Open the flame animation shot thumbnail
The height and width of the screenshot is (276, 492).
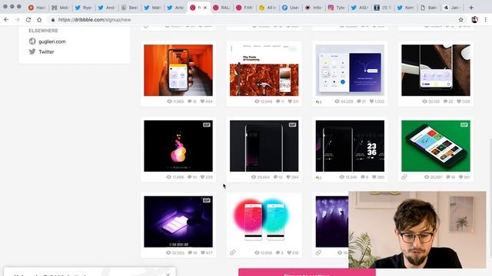tap(178, 146)
